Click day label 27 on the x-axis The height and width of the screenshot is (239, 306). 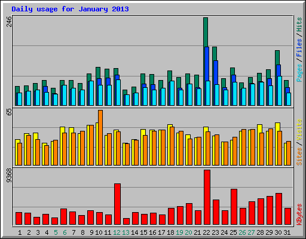point(251,232)
